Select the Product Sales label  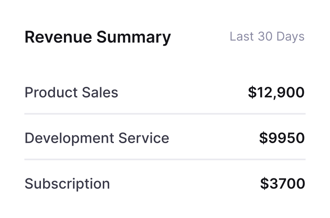[x=71, y=92]
